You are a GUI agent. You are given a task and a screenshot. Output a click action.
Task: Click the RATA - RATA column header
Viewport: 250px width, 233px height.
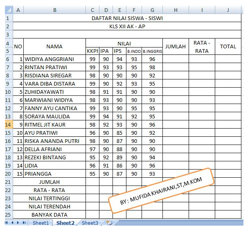tap(202, 46)
